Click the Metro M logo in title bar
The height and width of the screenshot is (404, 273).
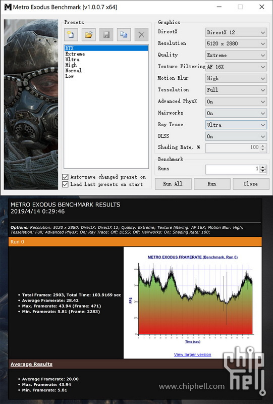[8, 7]
